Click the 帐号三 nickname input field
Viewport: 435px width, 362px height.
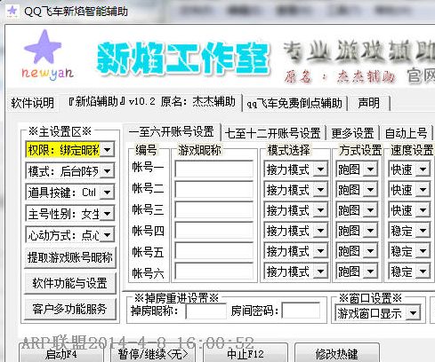214,210
